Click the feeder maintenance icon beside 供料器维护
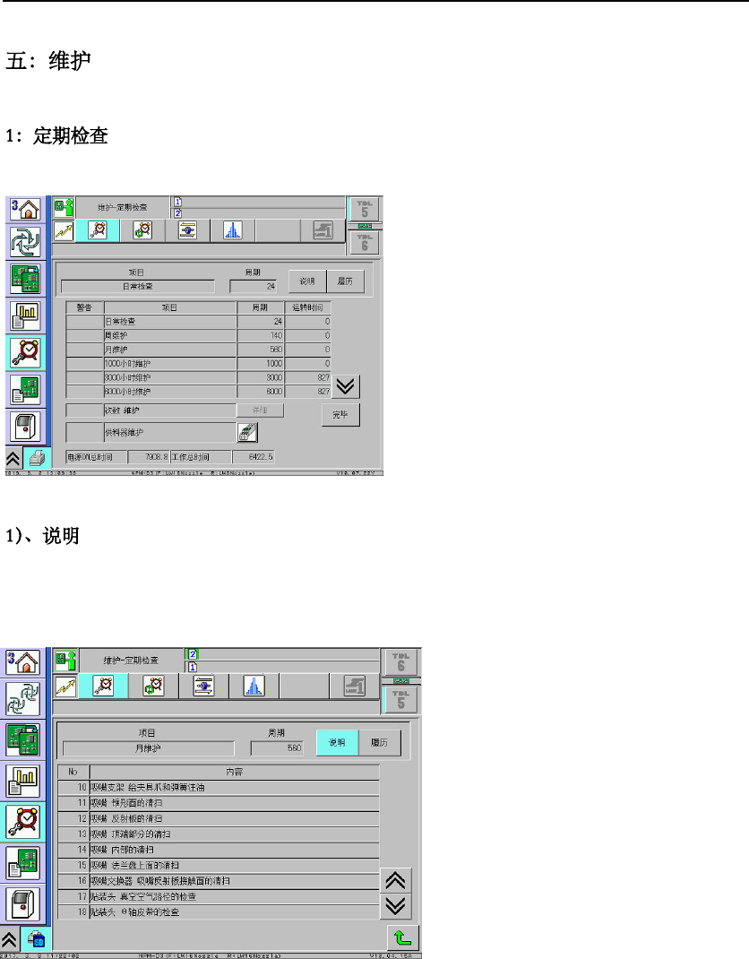Image resolution: width=749 pixels, height=959 pixels. coord(247,432)
